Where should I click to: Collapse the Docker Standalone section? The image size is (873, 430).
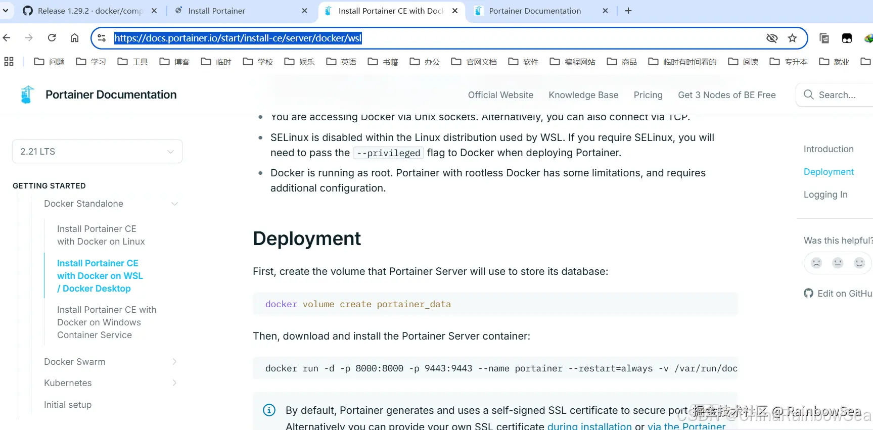(x=174, y=204)
